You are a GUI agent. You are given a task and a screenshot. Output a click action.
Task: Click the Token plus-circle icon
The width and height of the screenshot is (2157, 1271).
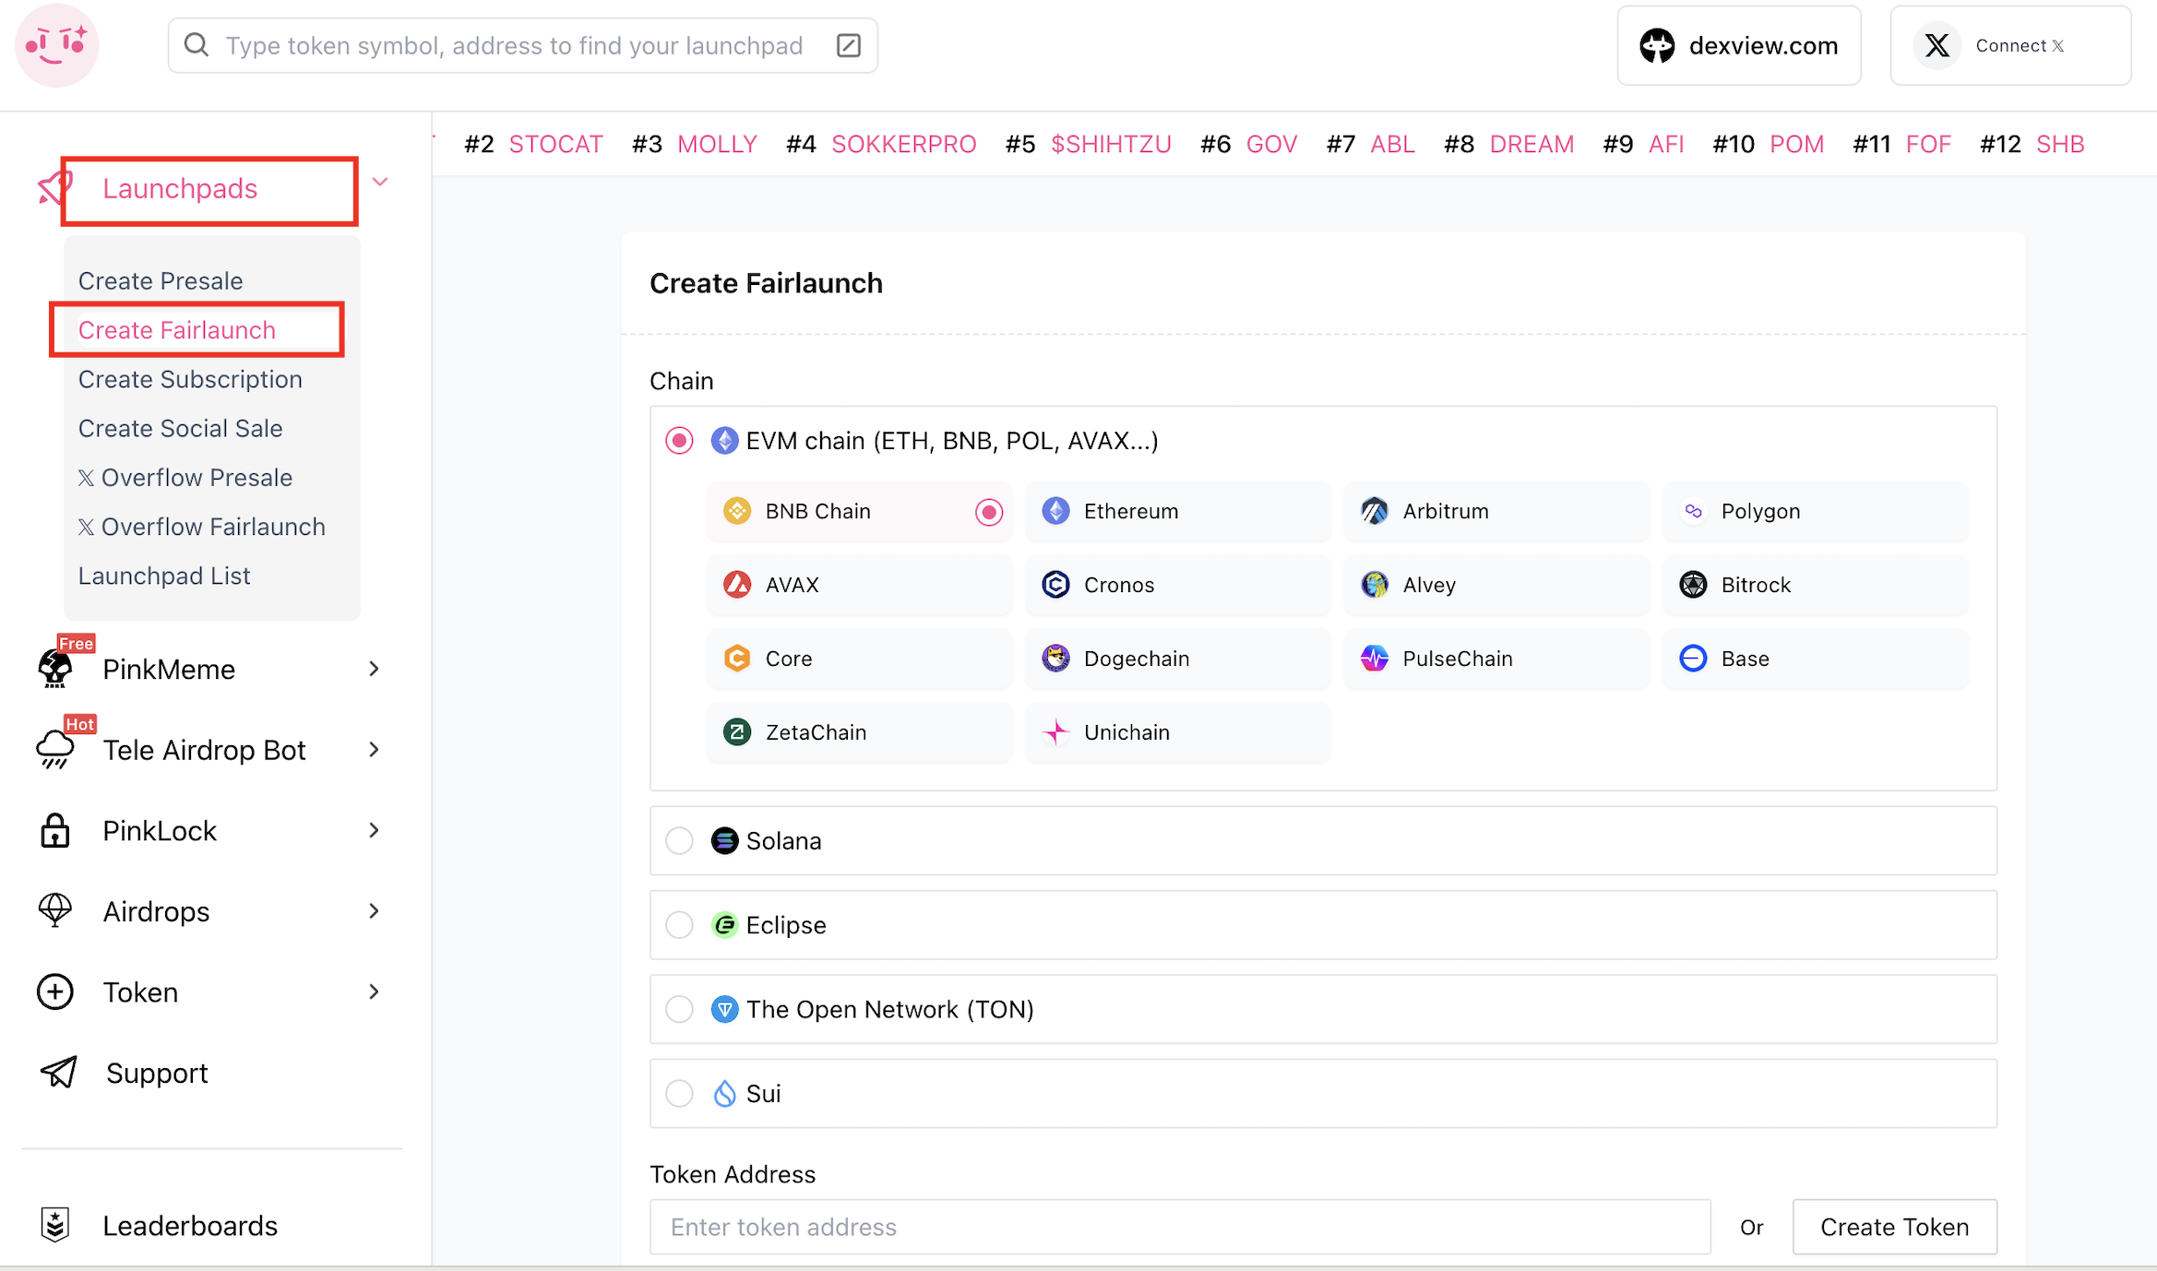tap(55, 992)
